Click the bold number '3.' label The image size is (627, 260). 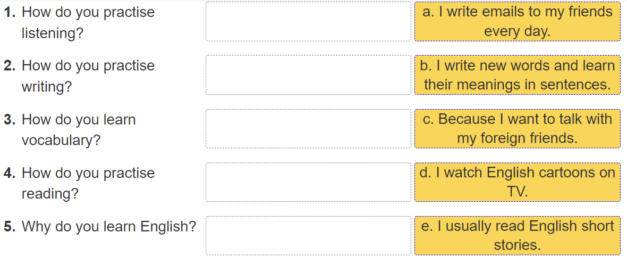(10, 120)
